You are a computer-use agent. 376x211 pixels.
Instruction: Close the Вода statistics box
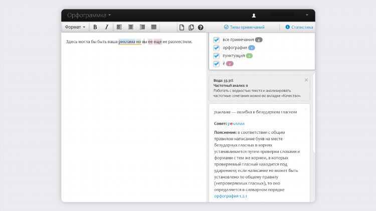click(306, 80)
